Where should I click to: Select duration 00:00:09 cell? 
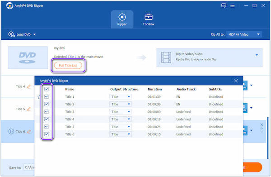(x=154, y=112)
